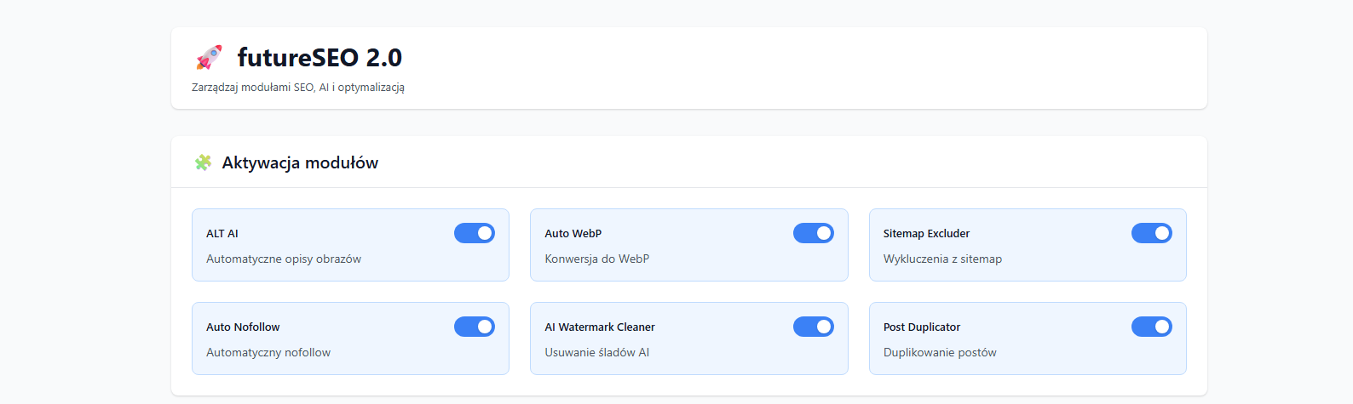
Task: Toggle the Auto Nofollow module off
Action: coord(475,327)
